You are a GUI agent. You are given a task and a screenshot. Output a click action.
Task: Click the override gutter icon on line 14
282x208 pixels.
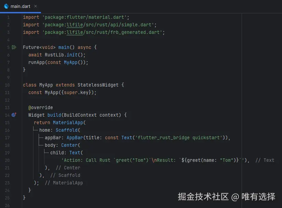point(14,115)
